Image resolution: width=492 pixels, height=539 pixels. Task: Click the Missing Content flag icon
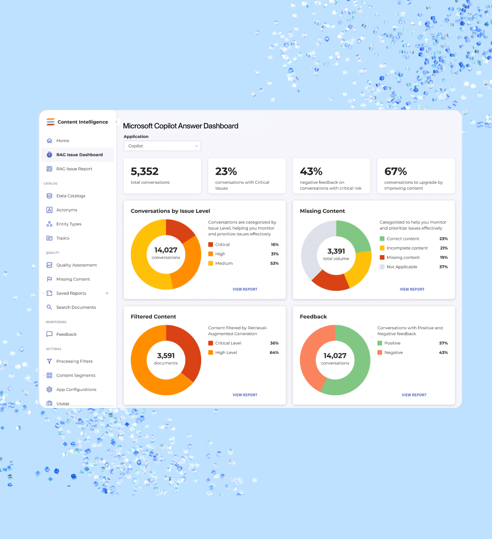[x=49, y=279]
